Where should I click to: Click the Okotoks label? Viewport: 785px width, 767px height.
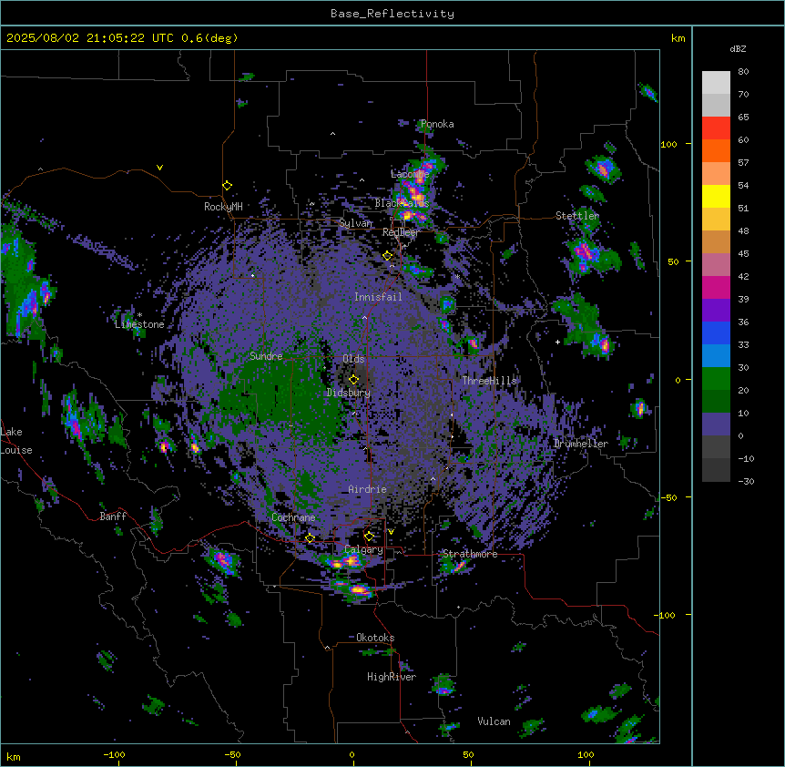point(375,638)
